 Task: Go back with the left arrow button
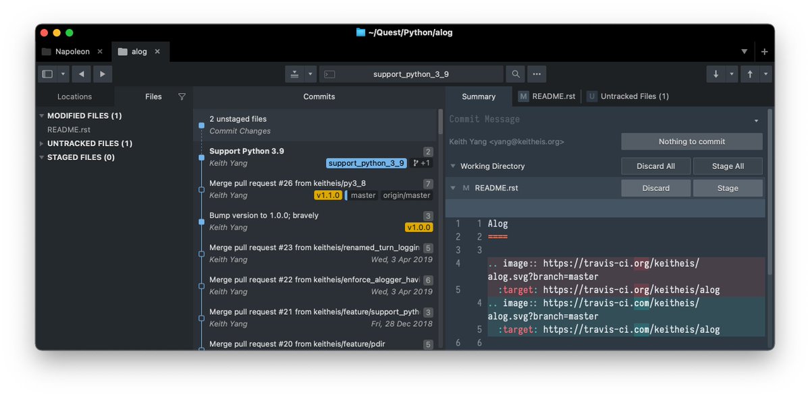pos(82,74)
